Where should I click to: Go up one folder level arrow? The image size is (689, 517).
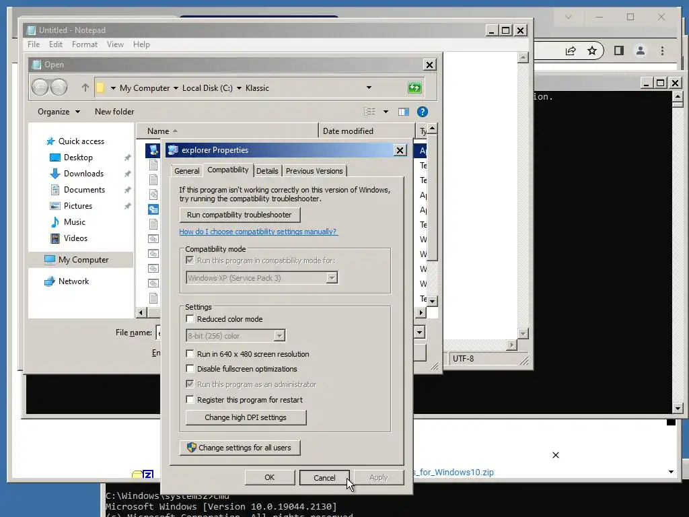[x=85, y=88]
